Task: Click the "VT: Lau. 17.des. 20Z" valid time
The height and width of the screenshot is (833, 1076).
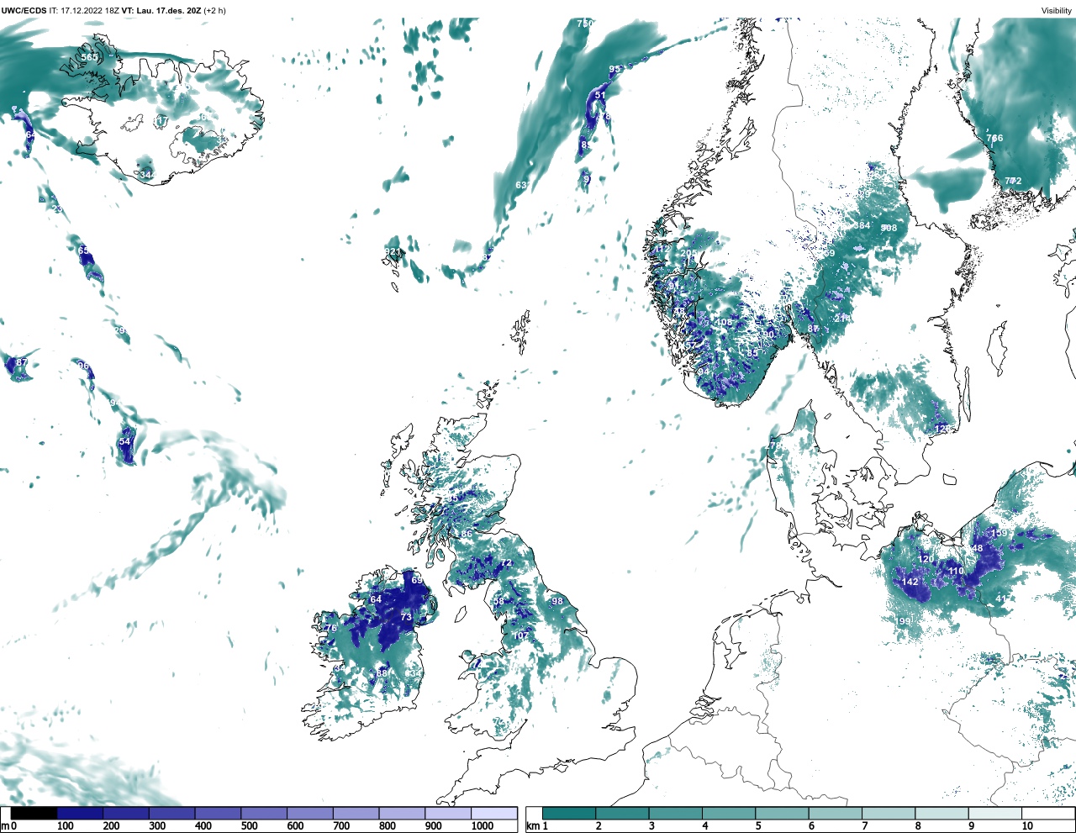Action: tap(161, 10)
